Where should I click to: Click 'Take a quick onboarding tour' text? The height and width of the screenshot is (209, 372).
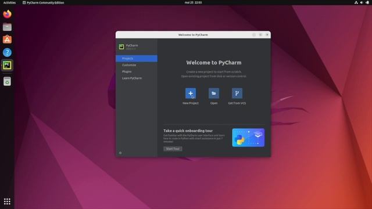[188, 131]
